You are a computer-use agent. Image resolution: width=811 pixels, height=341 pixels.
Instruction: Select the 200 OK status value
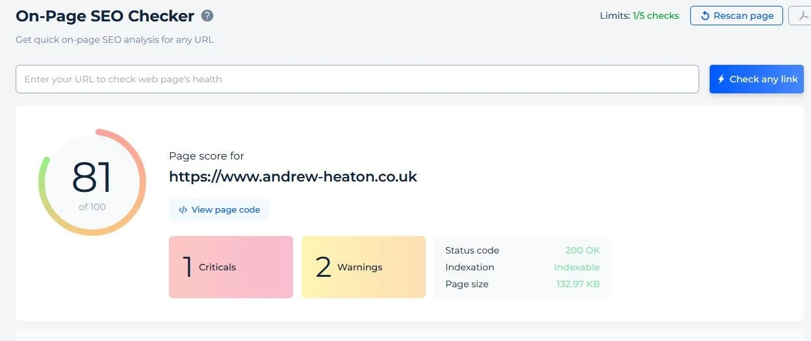coord(582,250)
